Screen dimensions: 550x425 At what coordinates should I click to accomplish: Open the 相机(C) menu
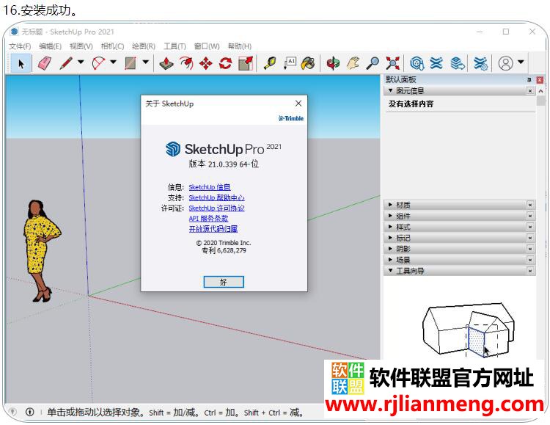point(112,46)
